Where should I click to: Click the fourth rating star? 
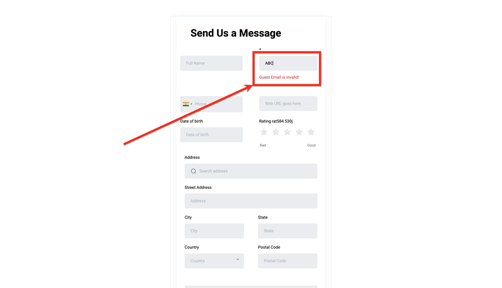tap(299, 132)
